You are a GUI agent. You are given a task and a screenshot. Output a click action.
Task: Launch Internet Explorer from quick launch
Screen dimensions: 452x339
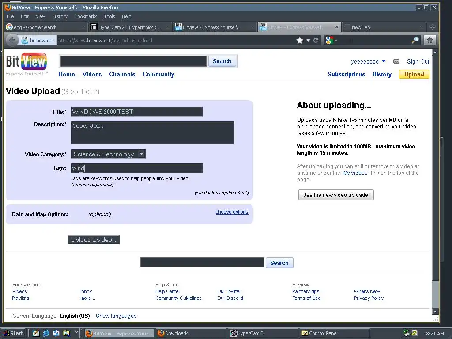(46, 333)
